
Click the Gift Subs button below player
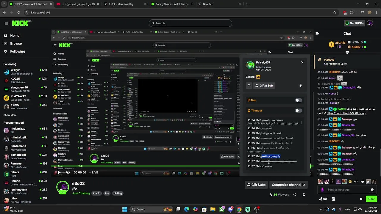click(256, 185)
